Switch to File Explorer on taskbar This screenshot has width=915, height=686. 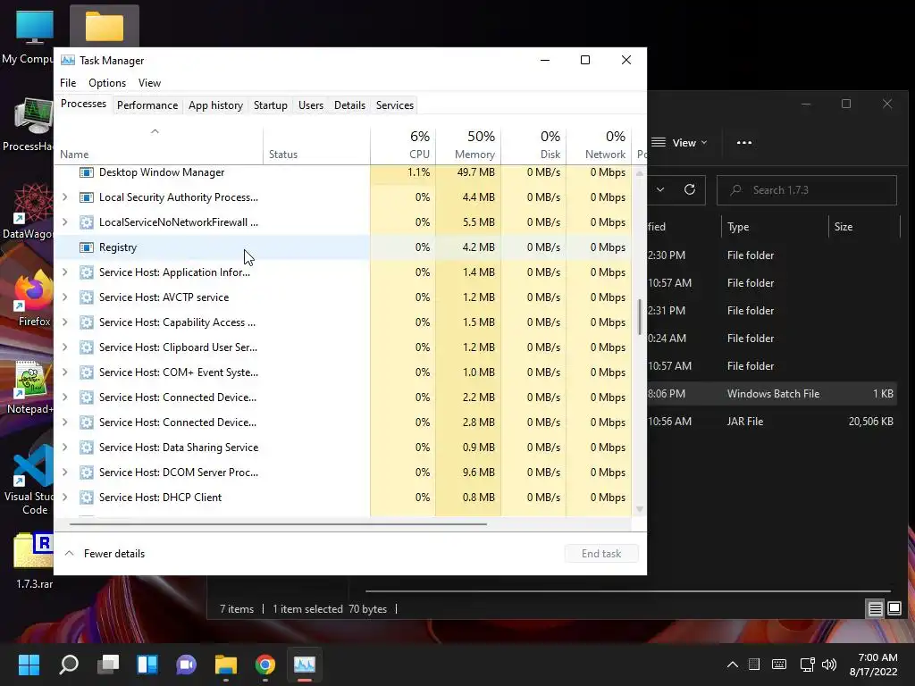click(226, 665)
